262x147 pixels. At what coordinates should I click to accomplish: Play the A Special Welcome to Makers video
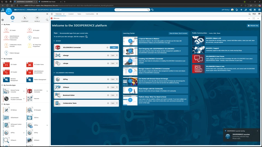[x=130, y=41]
